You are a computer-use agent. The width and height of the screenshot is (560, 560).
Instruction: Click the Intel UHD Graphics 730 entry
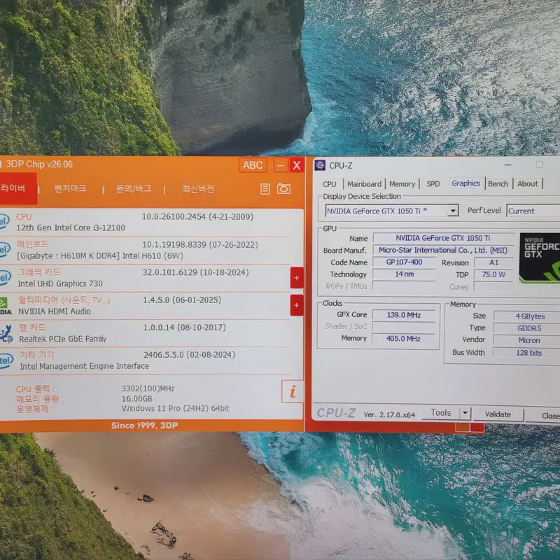tap(60, 283)
